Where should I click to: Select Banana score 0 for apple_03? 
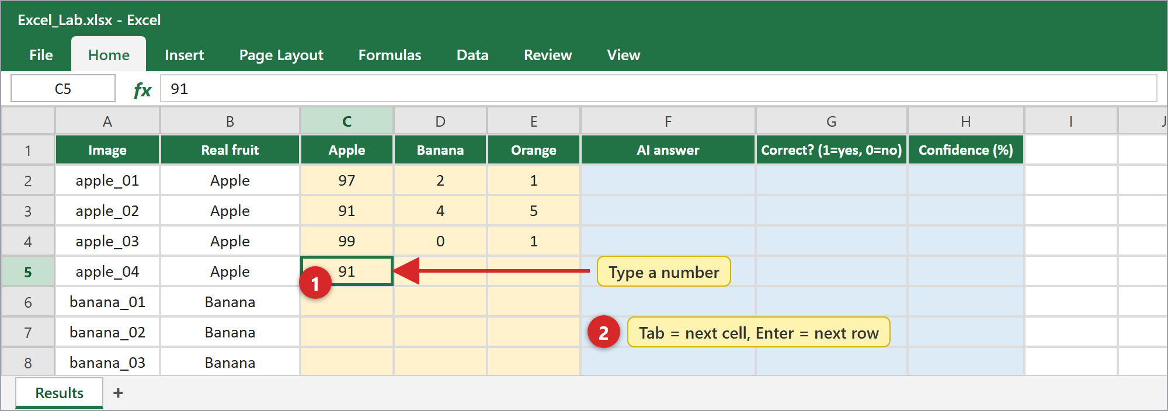coord(440,241)
